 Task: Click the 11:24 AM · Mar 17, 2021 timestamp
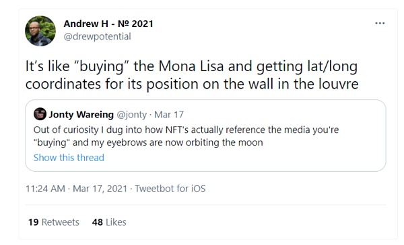click(x=77, y=189)
